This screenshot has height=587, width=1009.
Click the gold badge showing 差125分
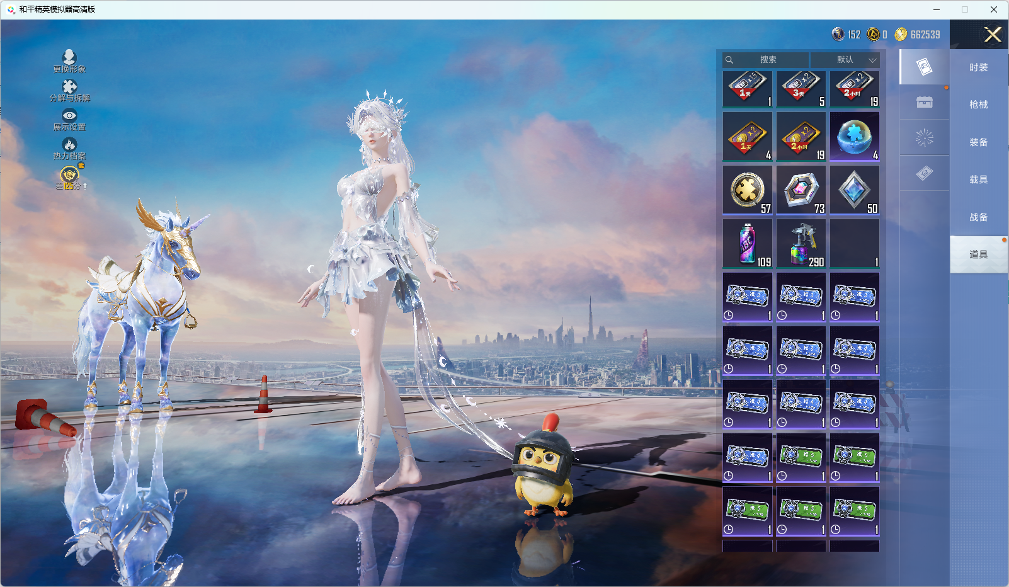point(70,177)
